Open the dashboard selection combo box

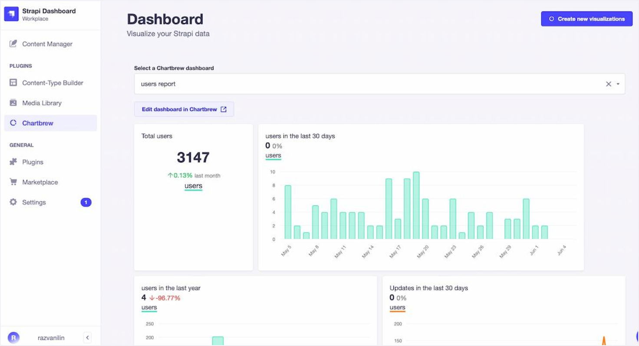(x=369, y=84)
